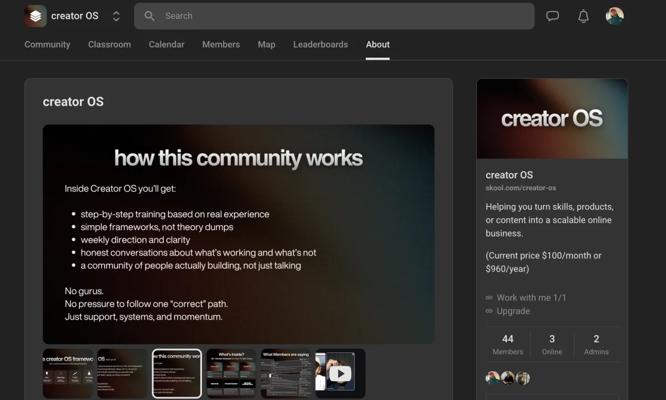666x400 pixels.
Task: Click the link icon beside Upgrade
Action: (489, 311)
